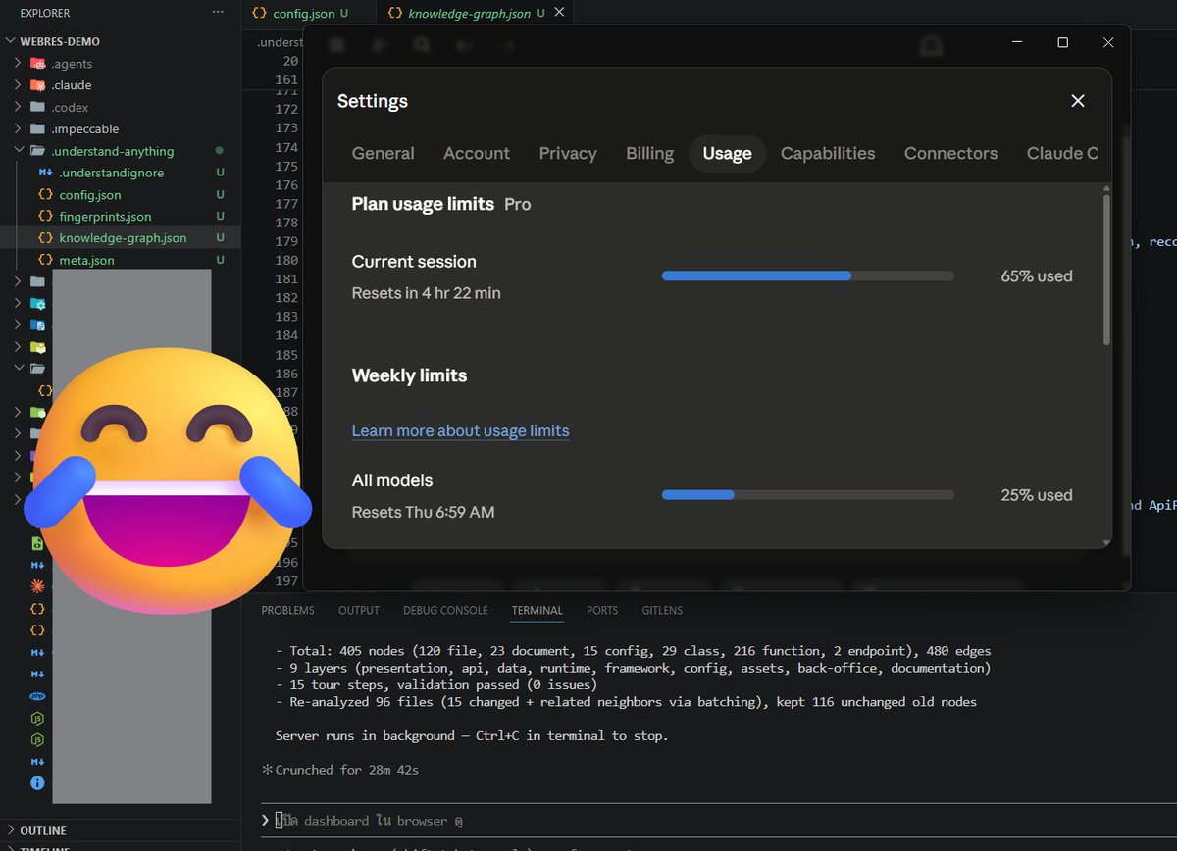
Task: Click the .claude folder starburst icon
Action: (x=37, y=85)
